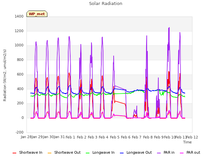Viewport: 212px width, 159px height.
Task: Toggle the Longwave Out legend entry
Action: point(136,152)
